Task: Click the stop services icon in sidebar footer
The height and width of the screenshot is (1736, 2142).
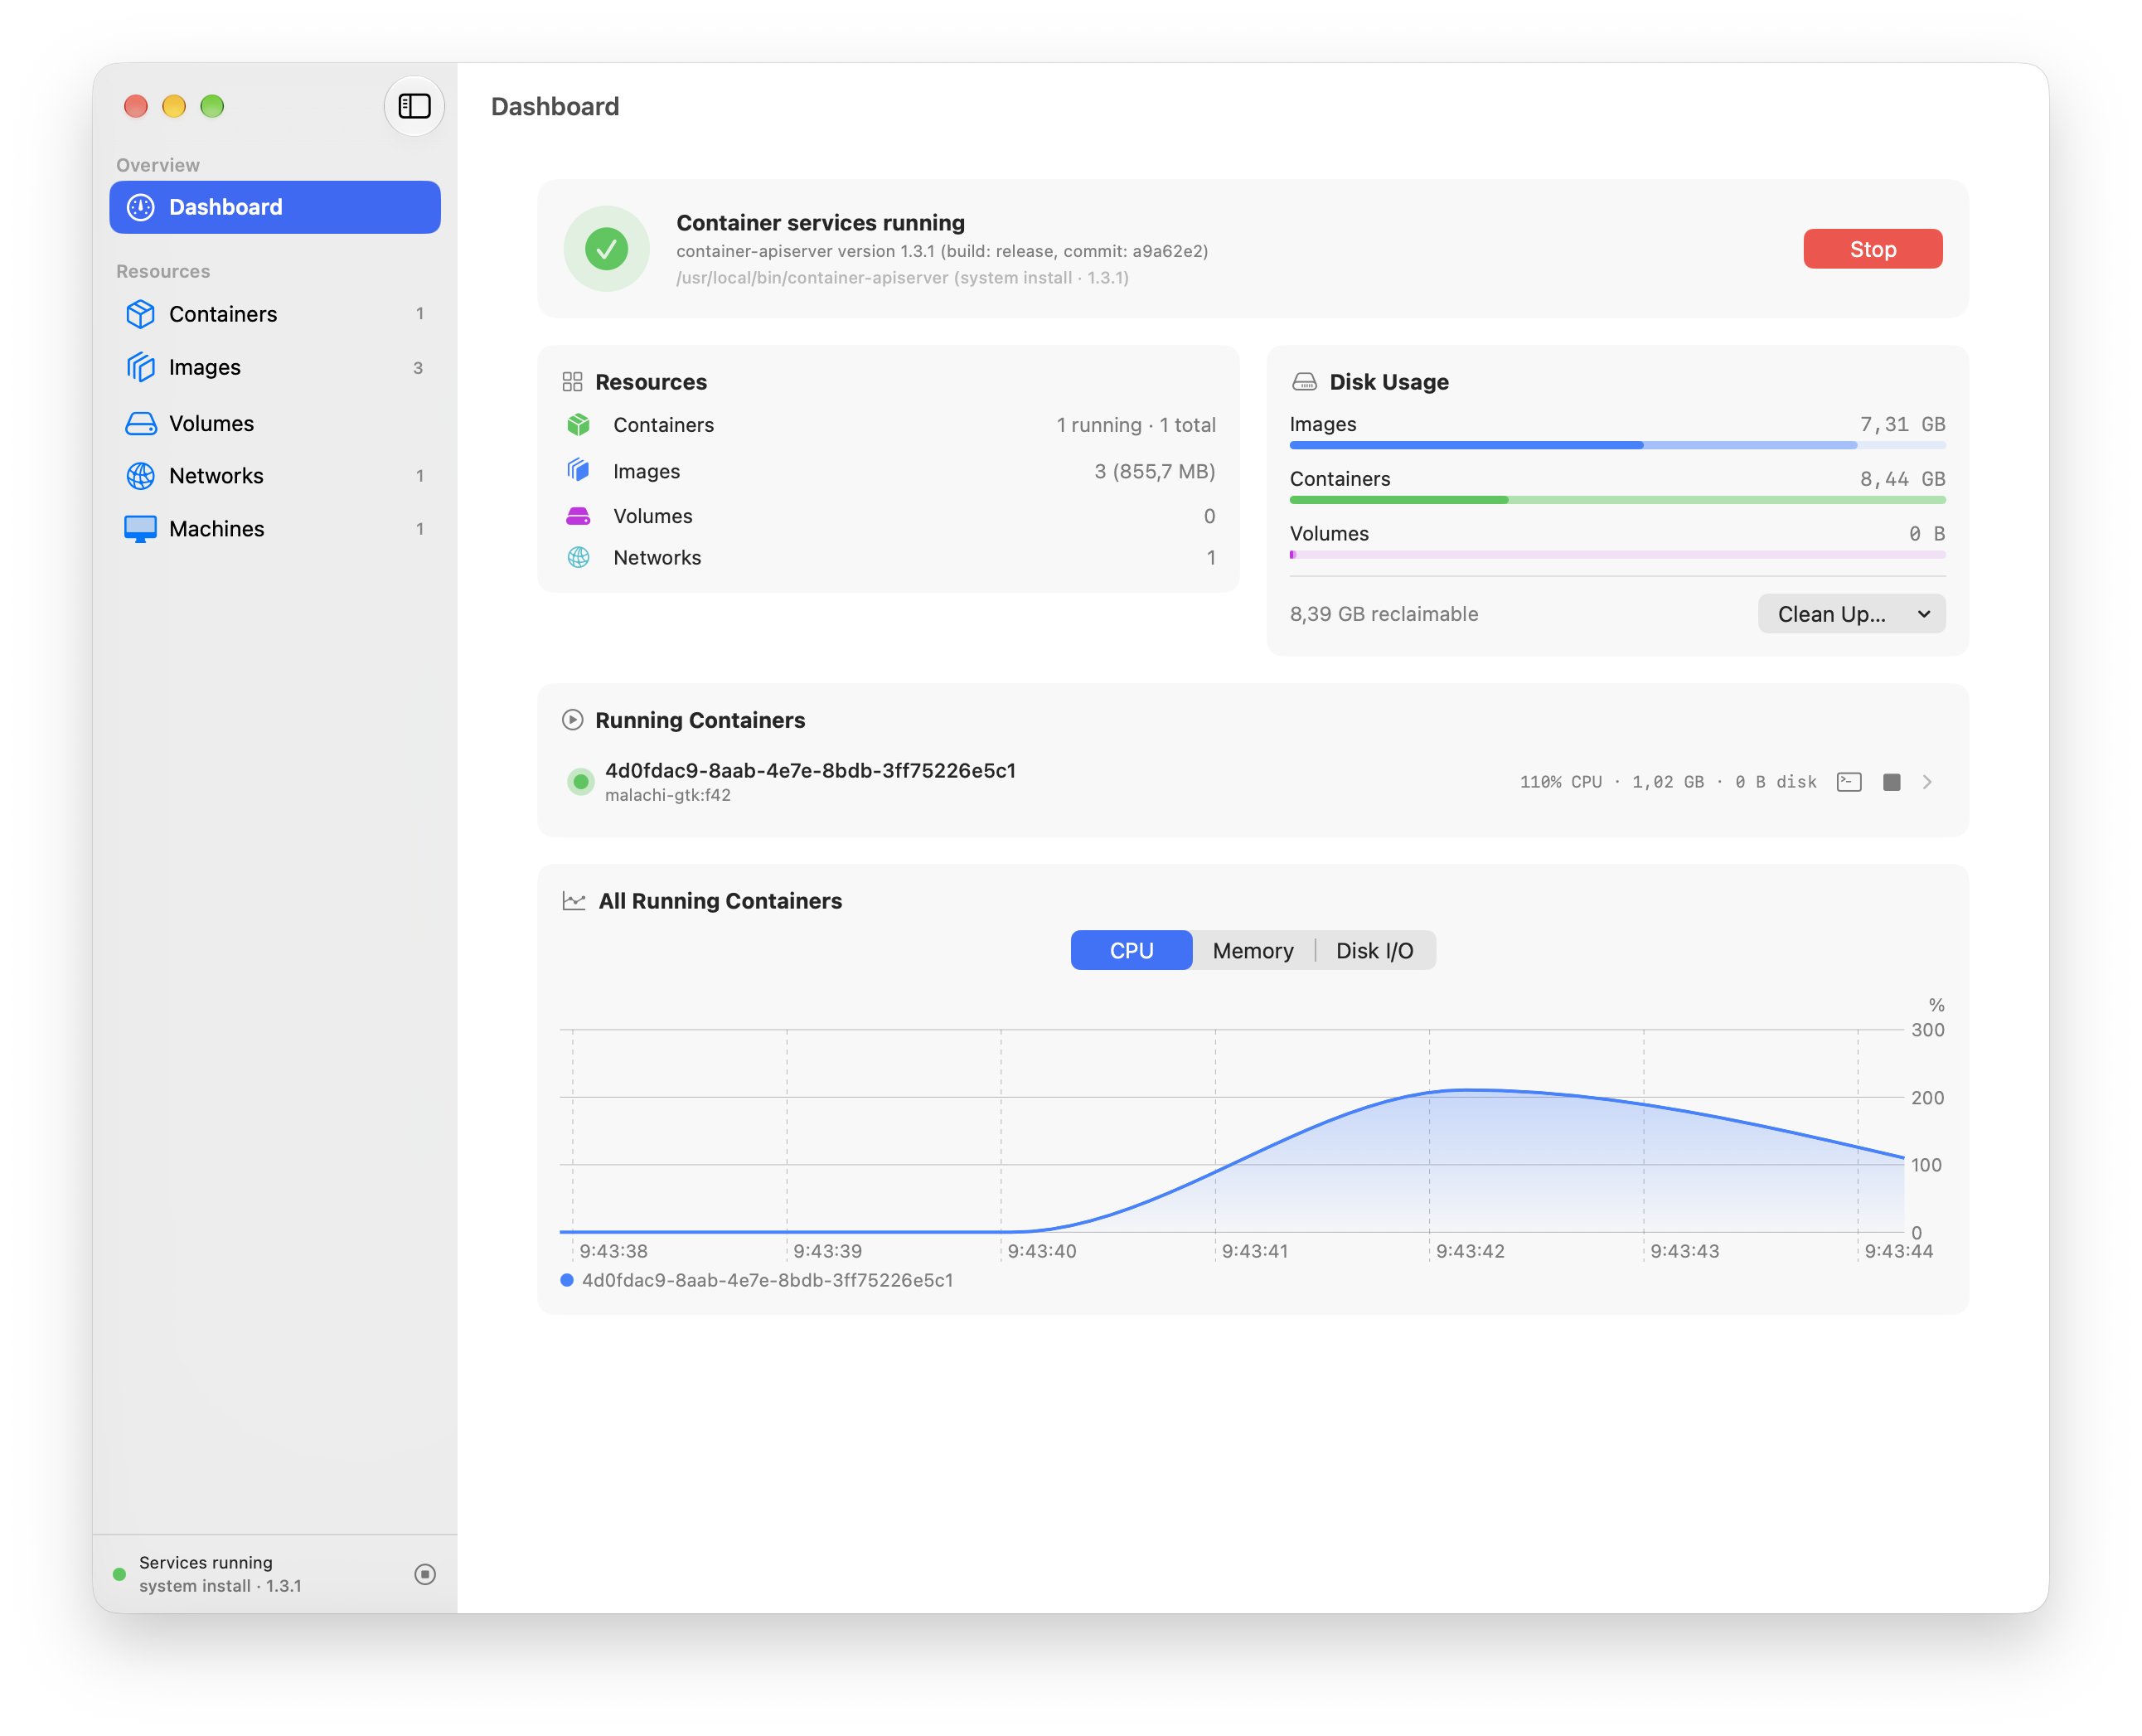Action: pos(425,1574)
